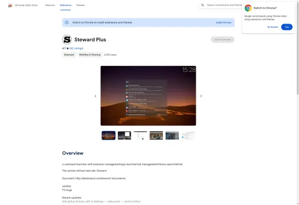Show previous screenshot with left arrow
The width and height of the screenshot is (299, 205).
click(95, 96)
